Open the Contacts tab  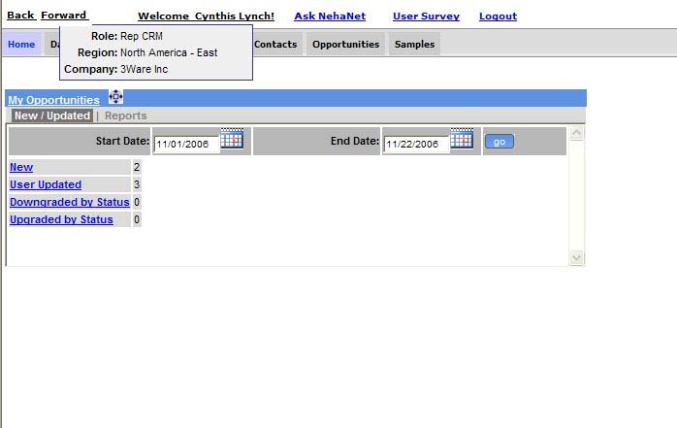[275, 45]
